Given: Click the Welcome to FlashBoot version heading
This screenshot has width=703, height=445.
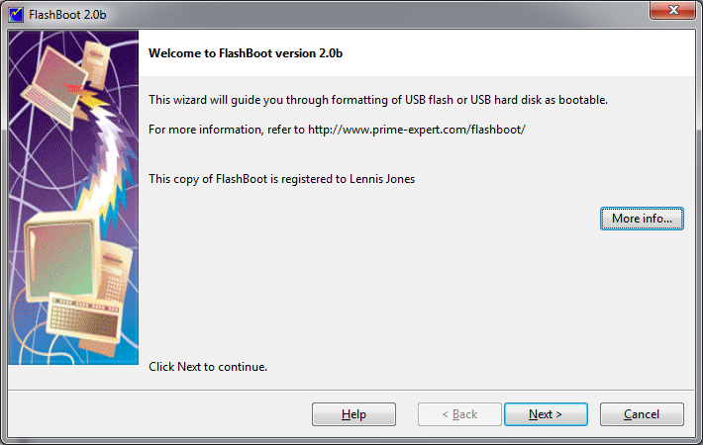Looking at the screenshot, I should (246, 53).
